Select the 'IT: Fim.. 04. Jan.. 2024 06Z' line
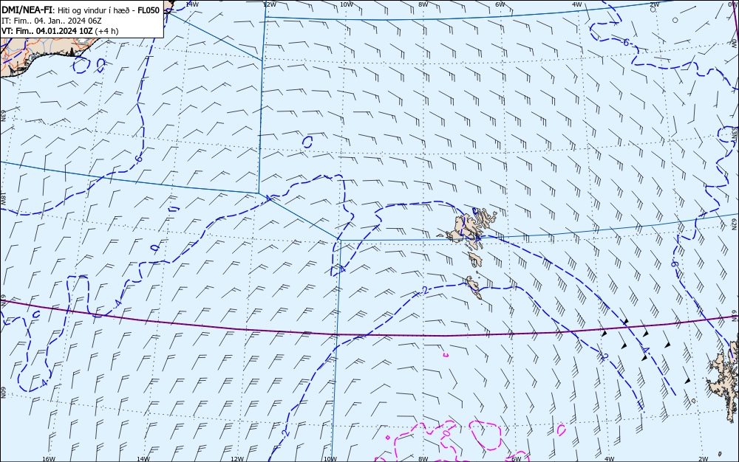Screen dimensions: 739x462 pos(52,21)
